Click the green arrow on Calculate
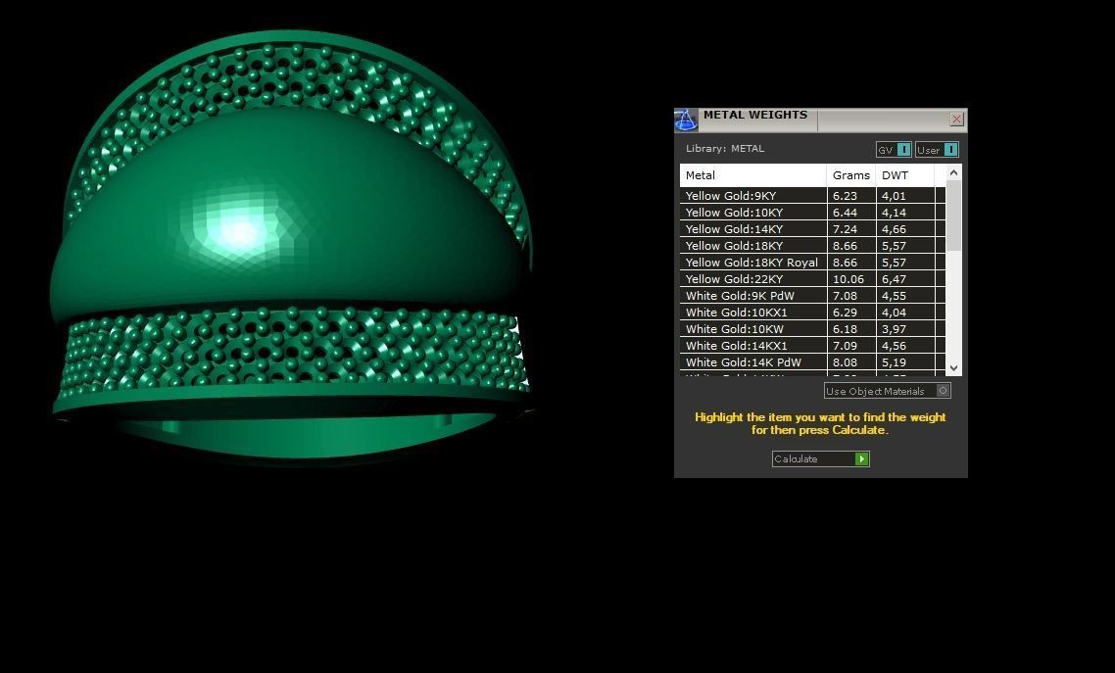 pos(861,459)
